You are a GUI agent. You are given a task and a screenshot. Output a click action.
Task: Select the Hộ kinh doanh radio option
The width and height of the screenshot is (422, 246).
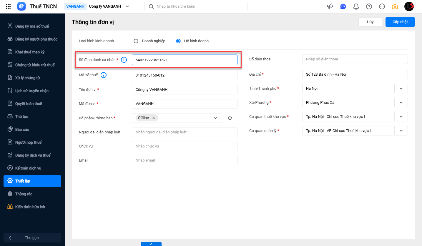[x=178, y=41]
